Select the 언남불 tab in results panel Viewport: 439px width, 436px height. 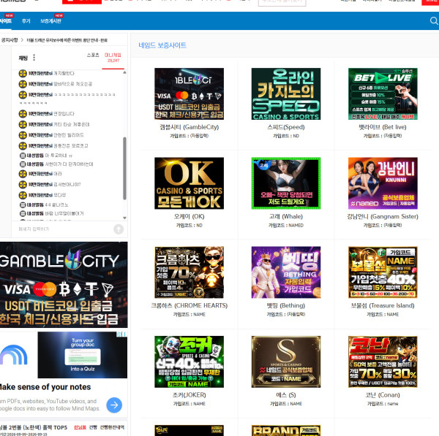click(x=80, y=427)
